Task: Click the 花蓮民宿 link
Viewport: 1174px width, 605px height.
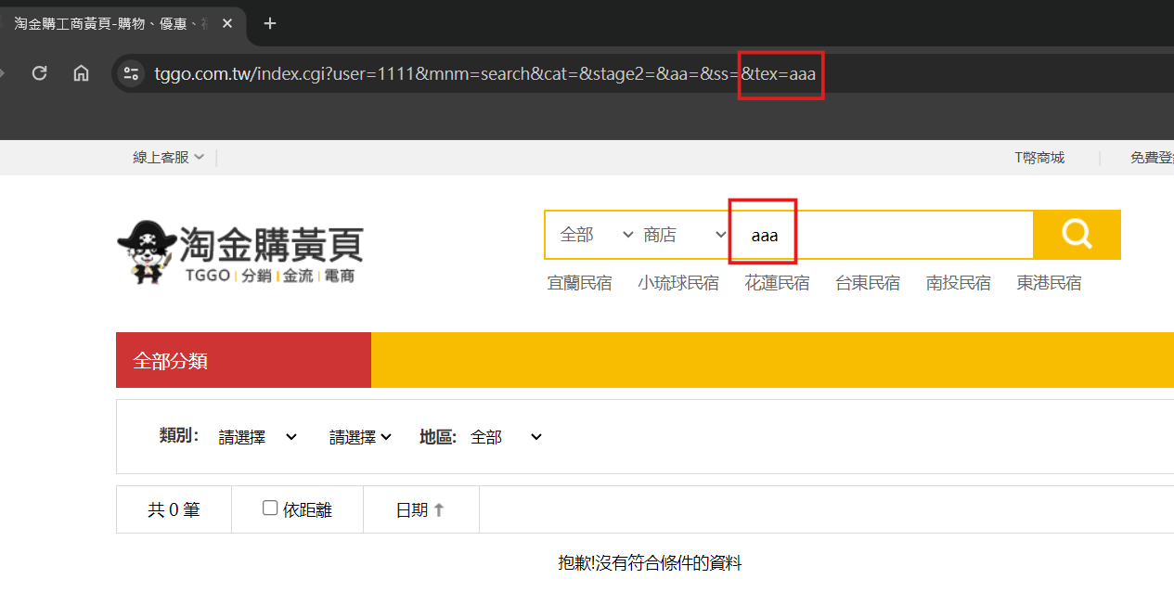Action: pos(777,283)
